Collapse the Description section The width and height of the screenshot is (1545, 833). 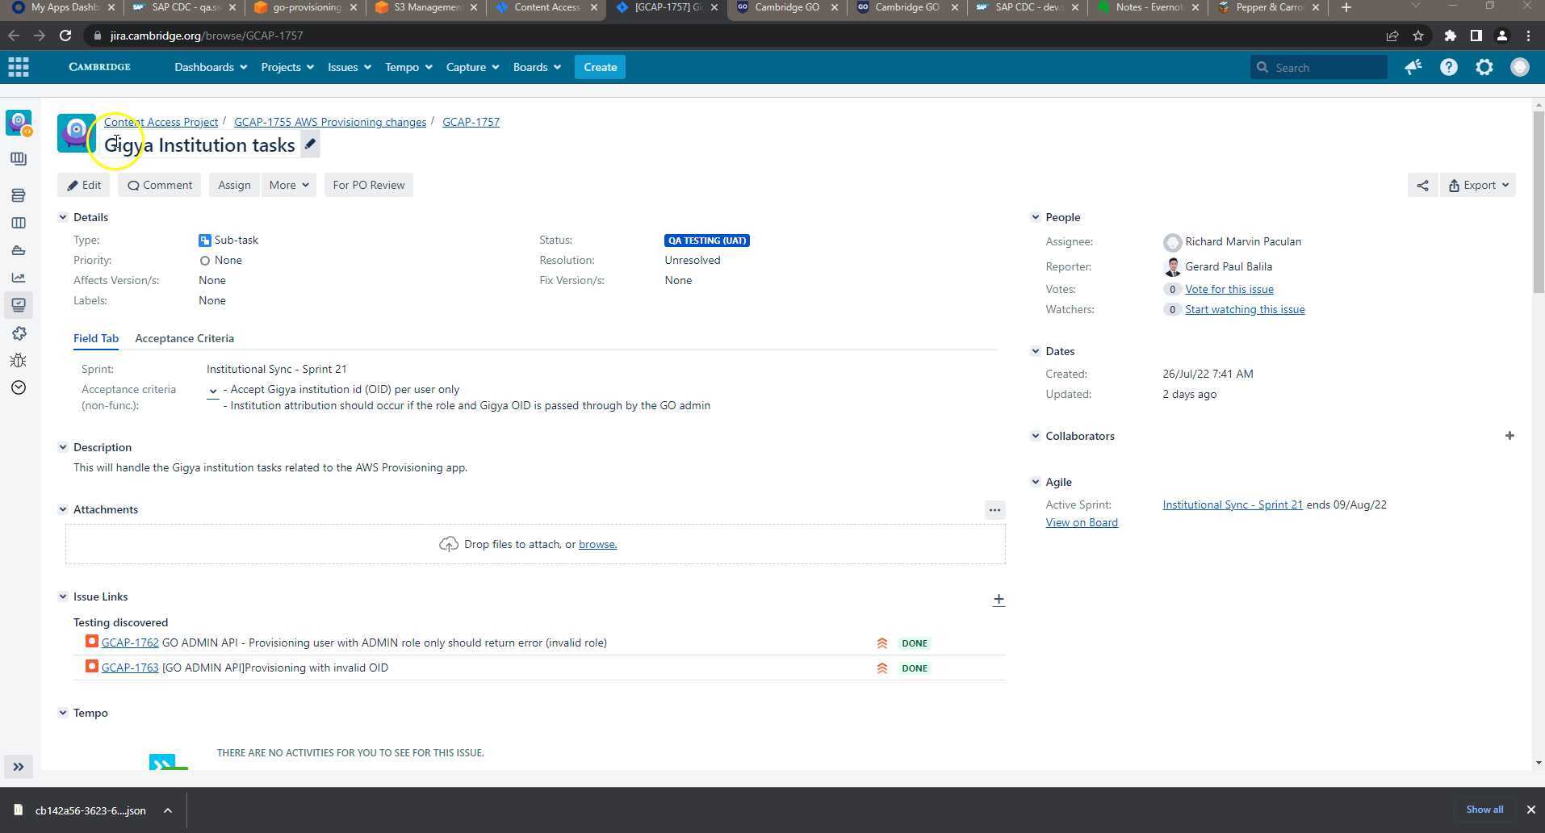coord(63,446)
